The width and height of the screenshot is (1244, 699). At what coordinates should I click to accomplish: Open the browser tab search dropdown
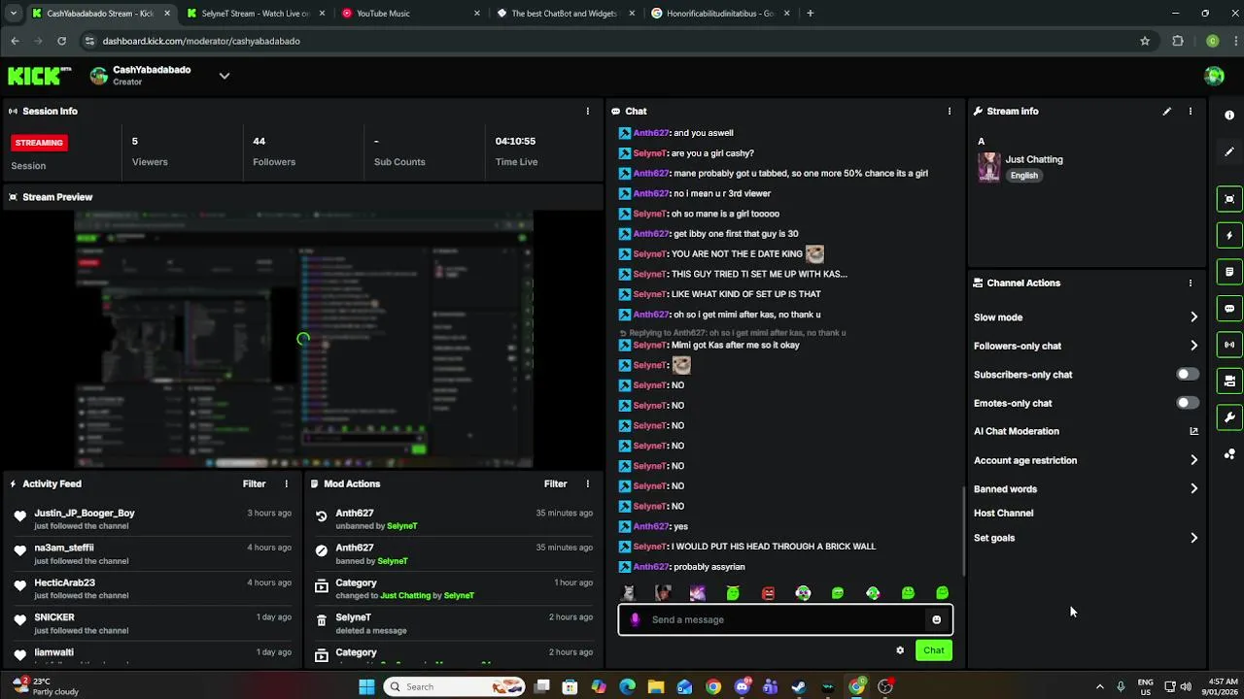pos(13,14)
